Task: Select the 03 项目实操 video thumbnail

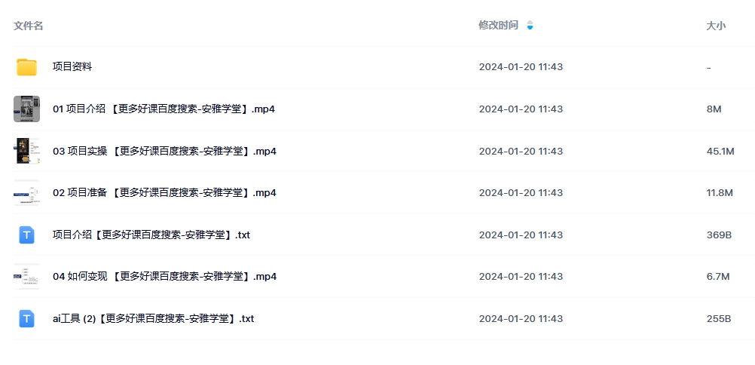Action: click(x=26, y=151)
